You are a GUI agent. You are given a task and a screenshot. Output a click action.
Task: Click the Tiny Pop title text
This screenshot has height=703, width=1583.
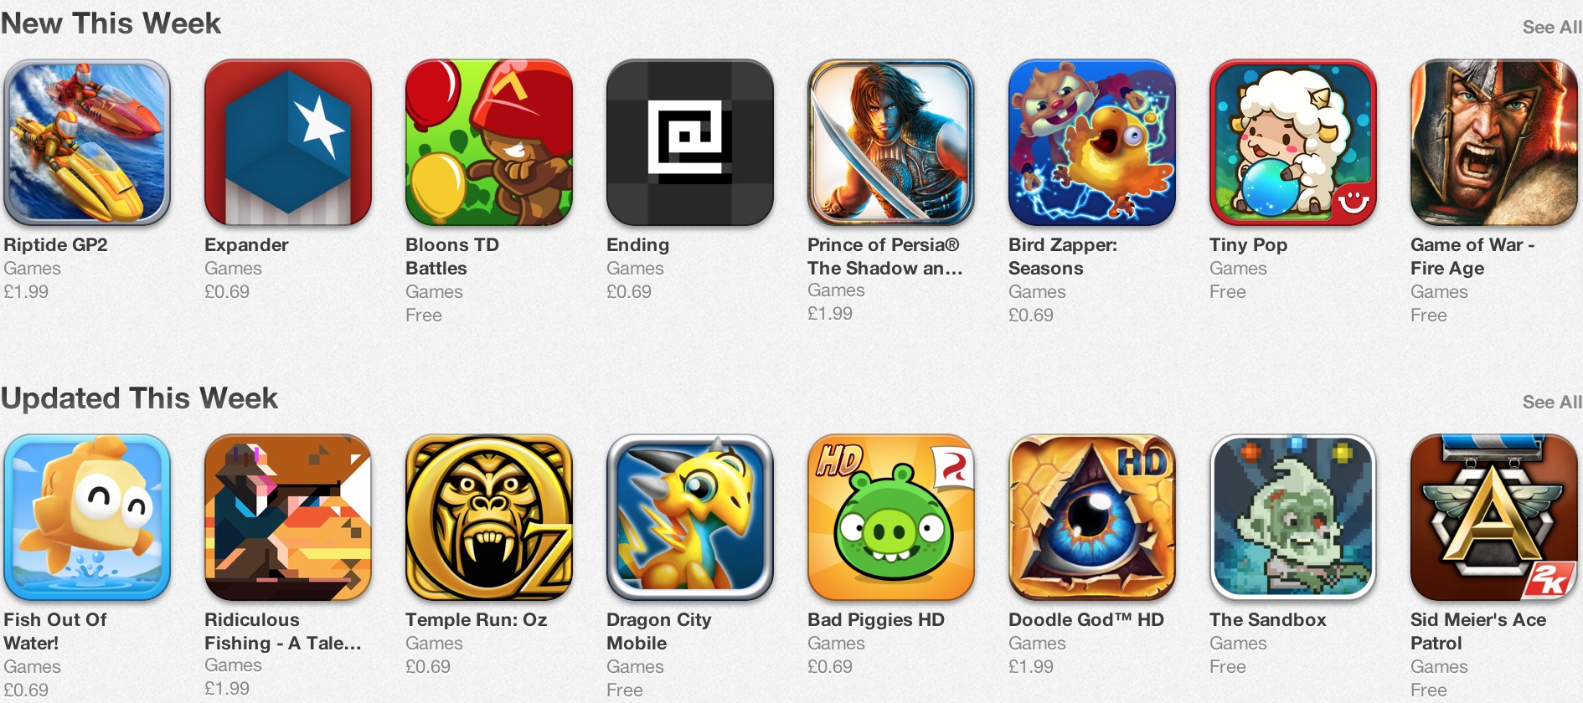click(x=1248, y=245)
